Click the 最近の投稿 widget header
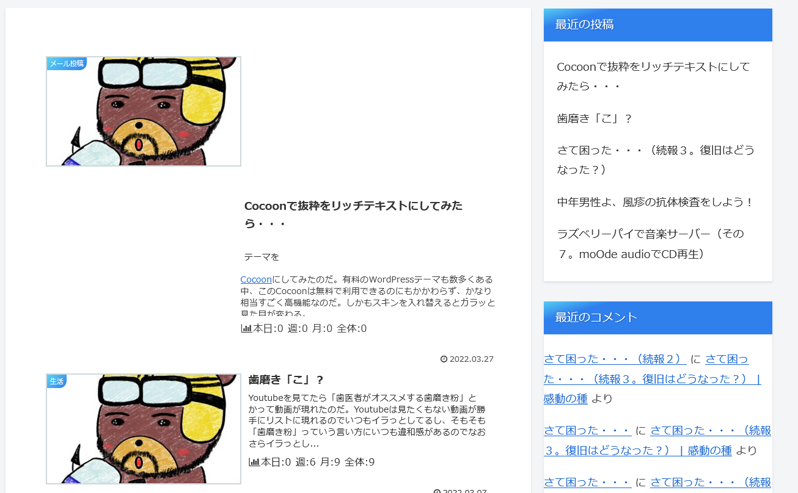The image size is (798, 493). pyautogui.click(x=658, y=25)
